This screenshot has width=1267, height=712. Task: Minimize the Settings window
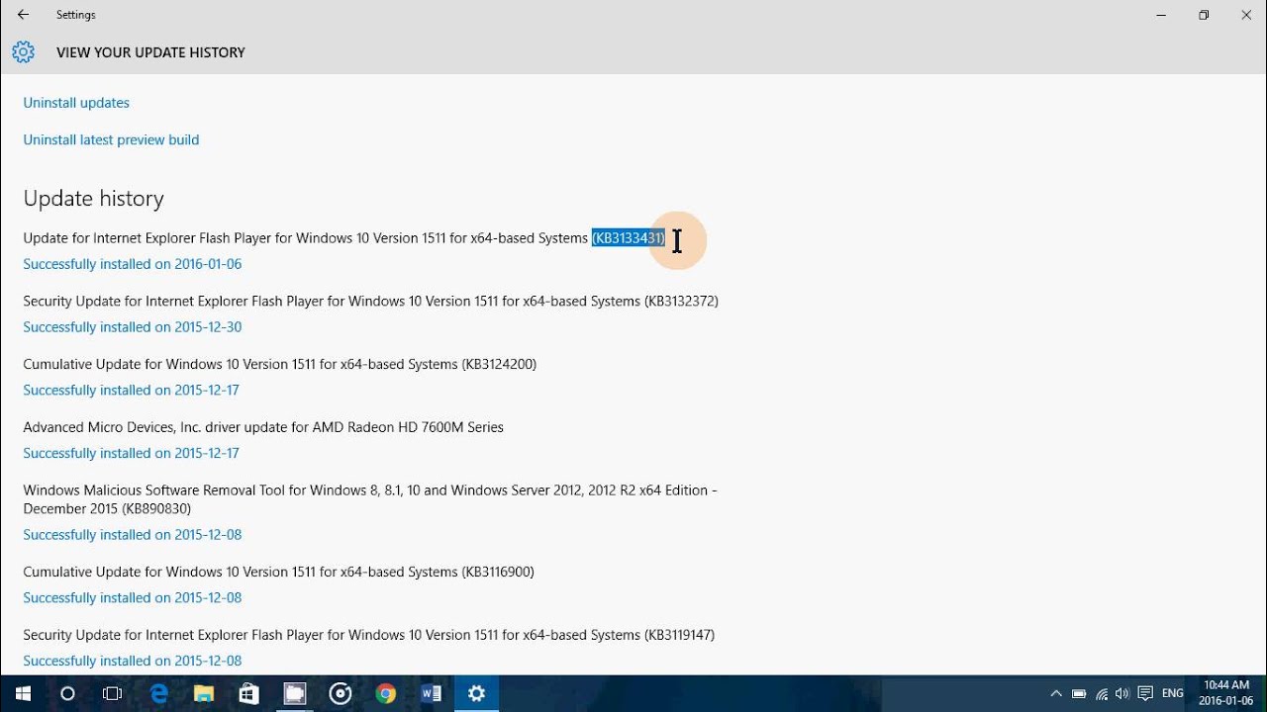tap(1160, 15)
